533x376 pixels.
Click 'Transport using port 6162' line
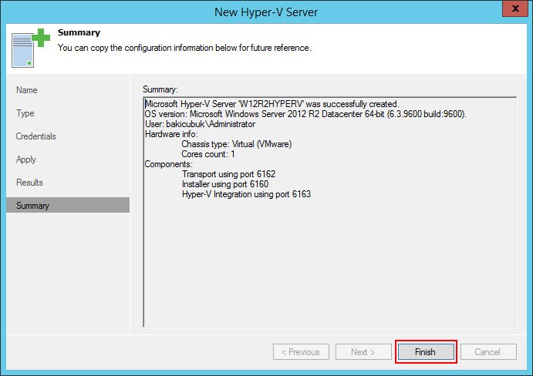pos(229,174)
